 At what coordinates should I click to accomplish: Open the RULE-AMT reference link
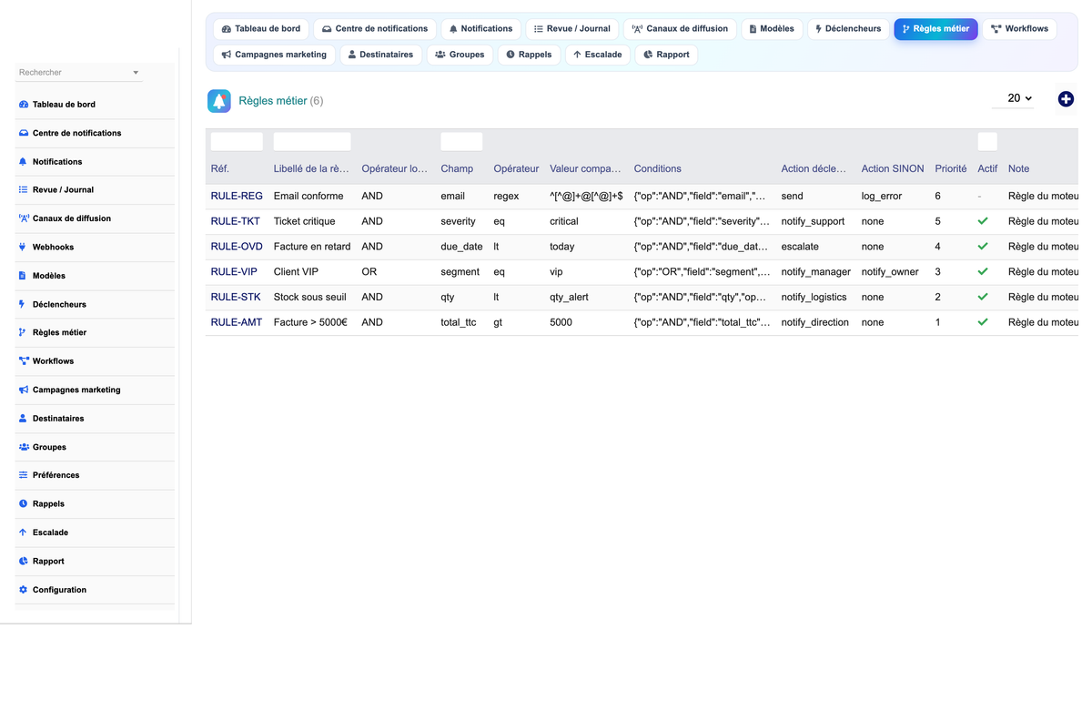[237, 322]
